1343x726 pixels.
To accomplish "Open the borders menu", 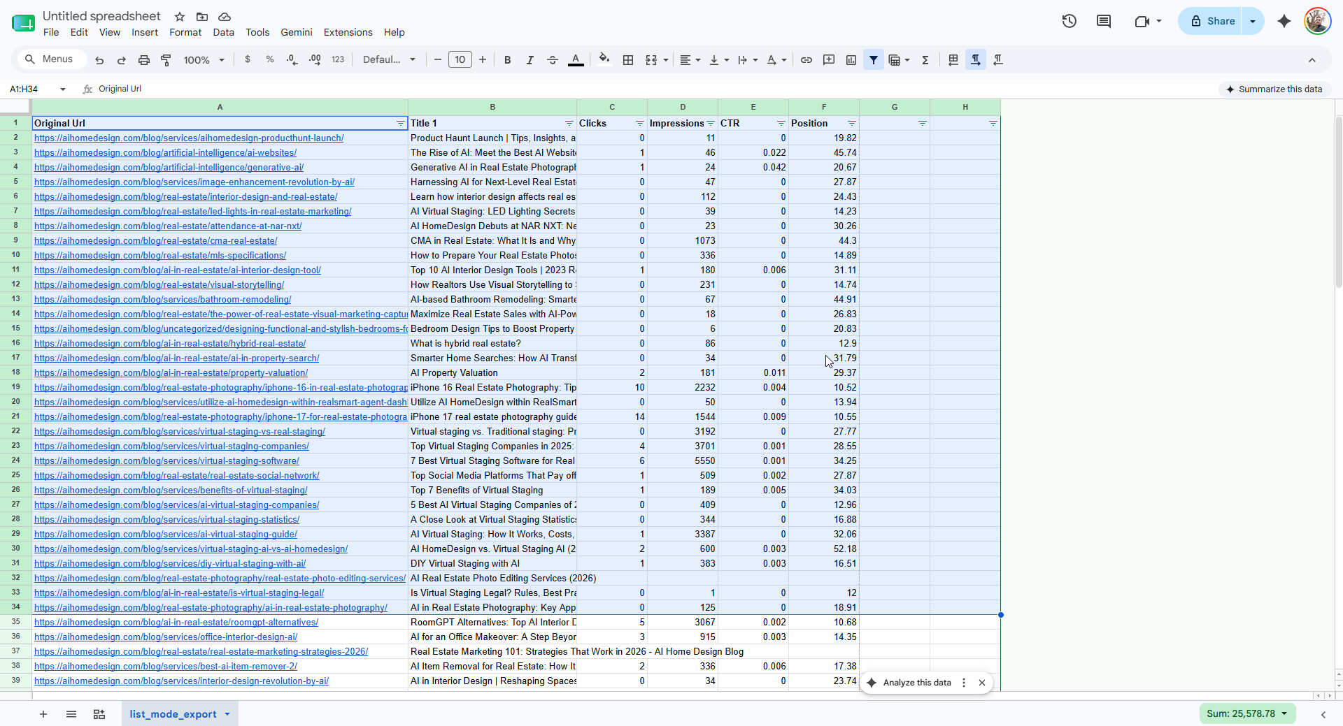I will pos(628,60).
